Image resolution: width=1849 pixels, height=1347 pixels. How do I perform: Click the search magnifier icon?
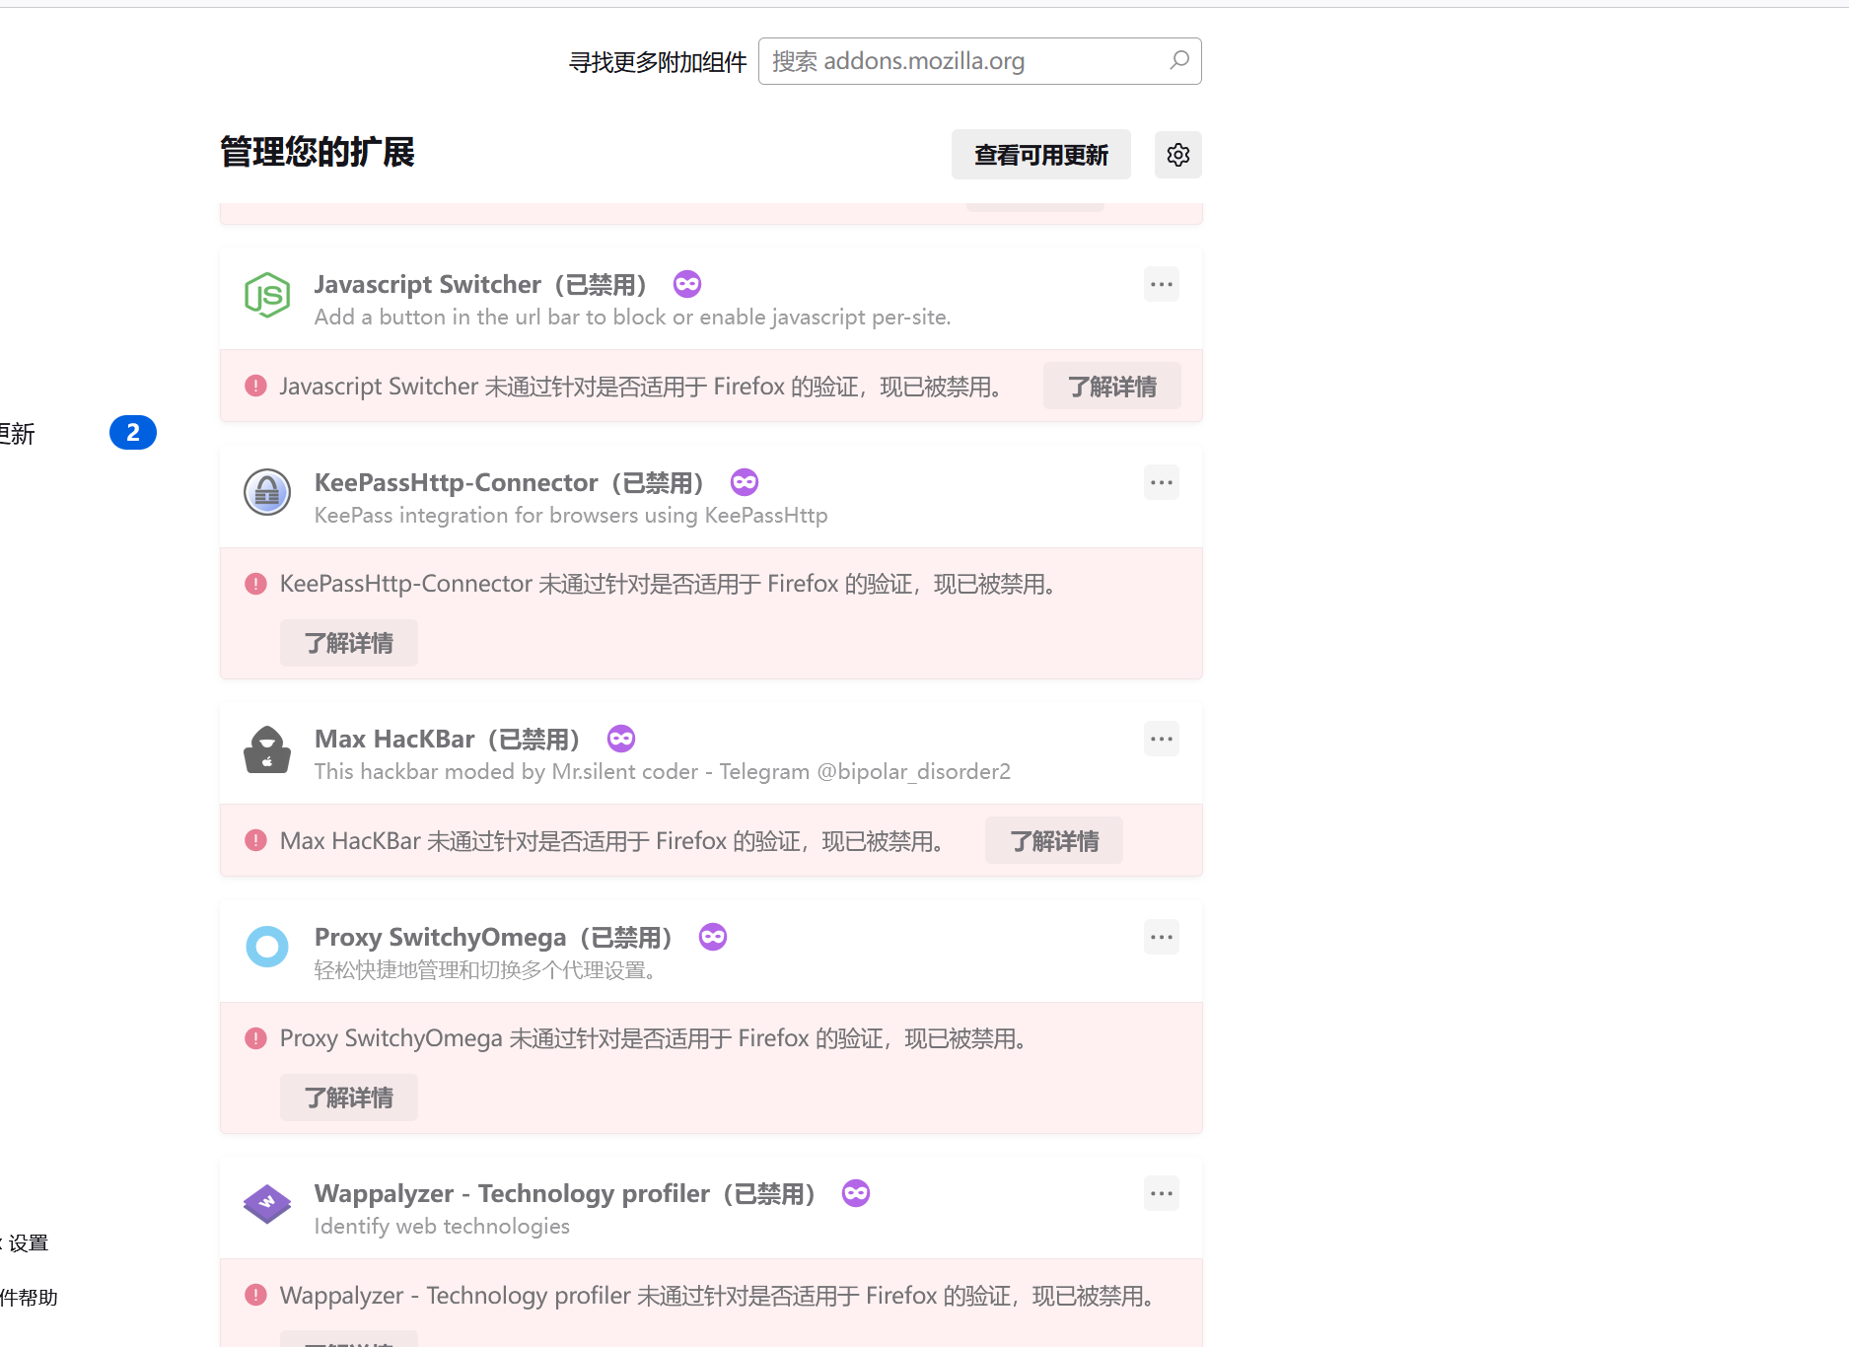[x=1179, y=60]
